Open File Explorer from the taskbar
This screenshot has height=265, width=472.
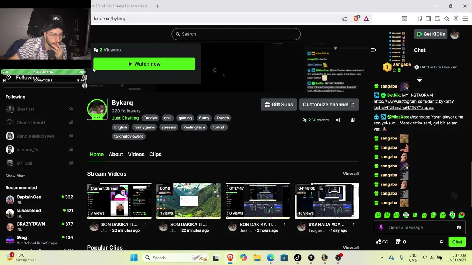pyautogui.click(x=257, y=258)
